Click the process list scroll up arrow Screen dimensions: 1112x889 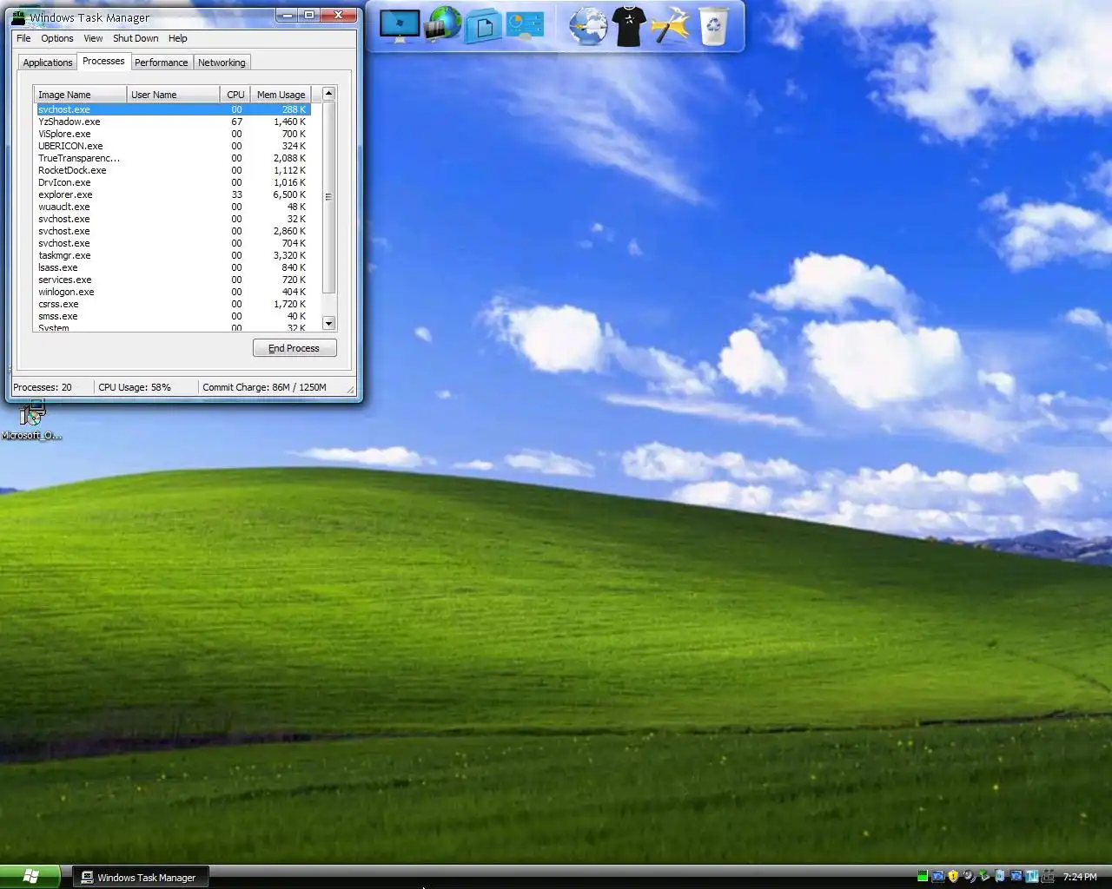tap(328, 93)
